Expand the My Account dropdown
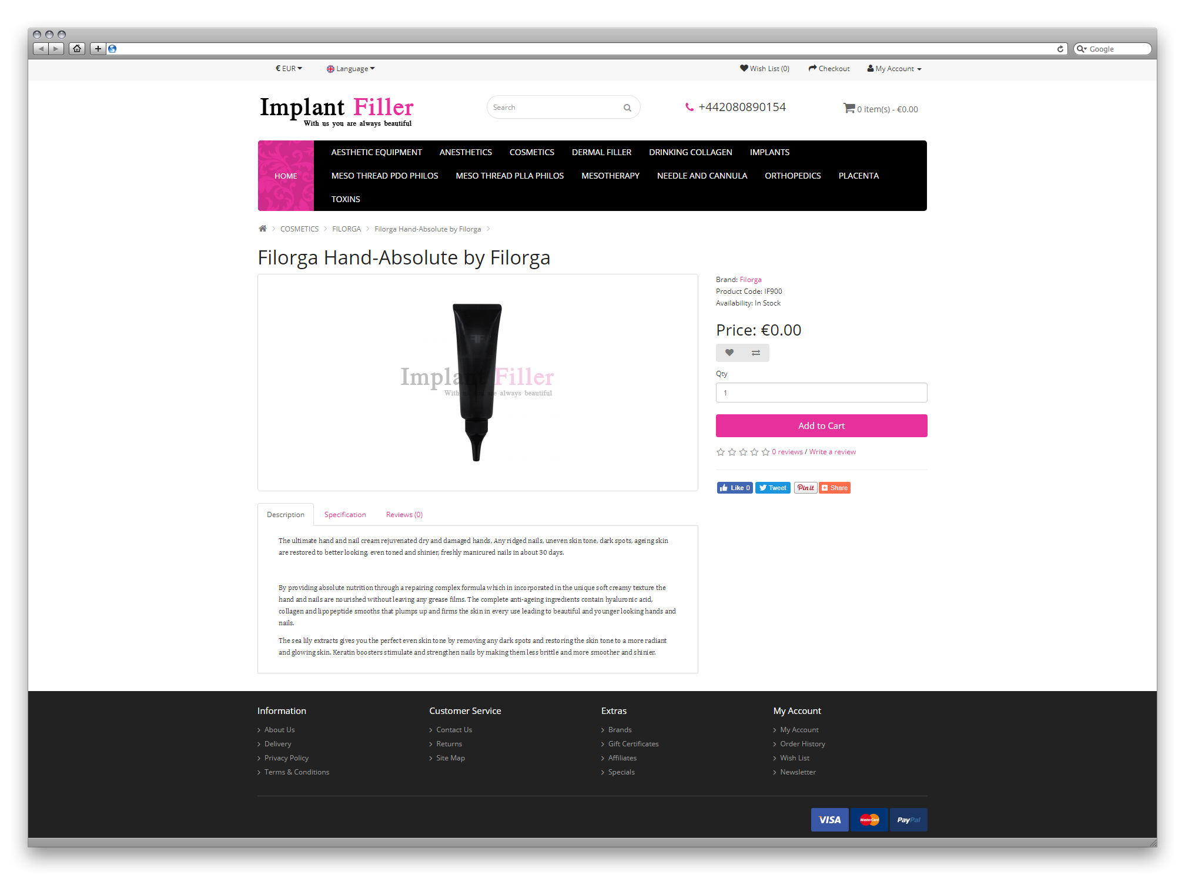Screen dimensions: 1185x875 point(894,69)
